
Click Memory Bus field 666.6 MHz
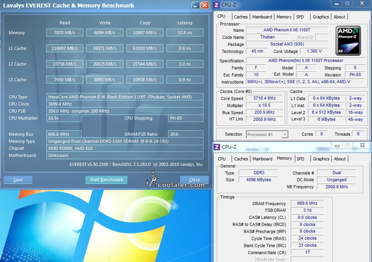64,134
